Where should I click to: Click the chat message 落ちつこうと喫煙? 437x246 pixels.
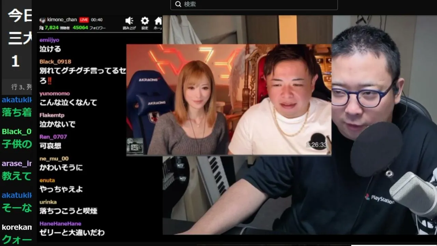click(x=68, y=211)
